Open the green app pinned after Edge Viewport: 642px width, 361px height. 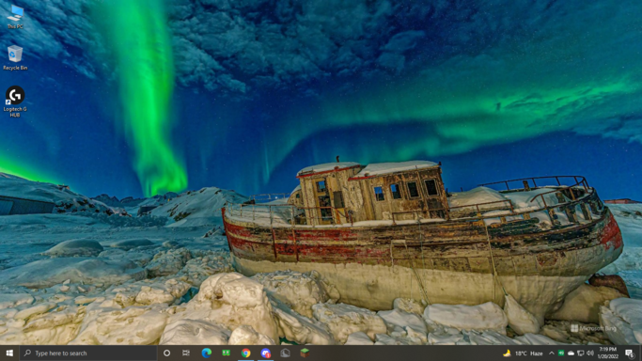coord(226,353)
